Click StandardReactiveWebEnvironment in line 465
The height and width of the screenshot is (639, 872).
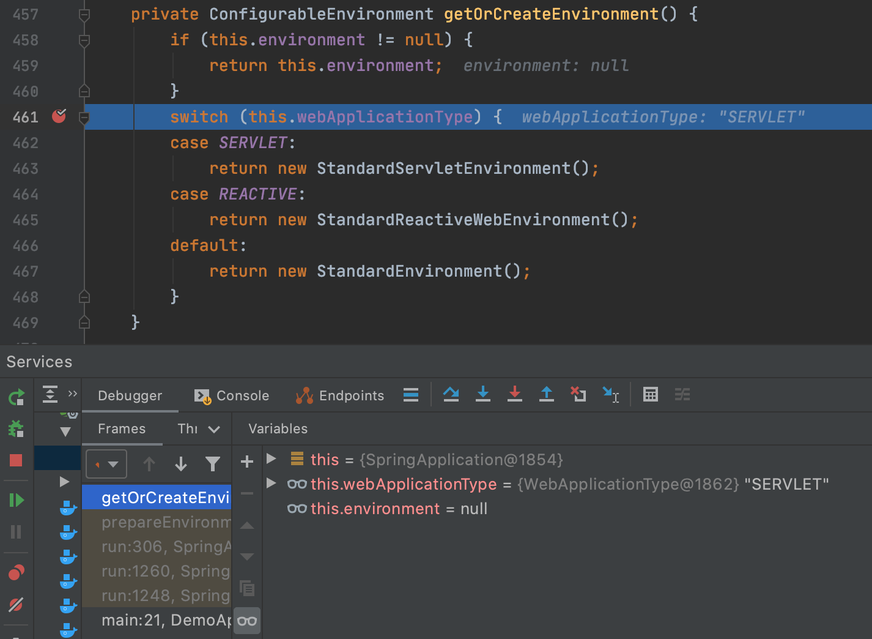(463, 220)
